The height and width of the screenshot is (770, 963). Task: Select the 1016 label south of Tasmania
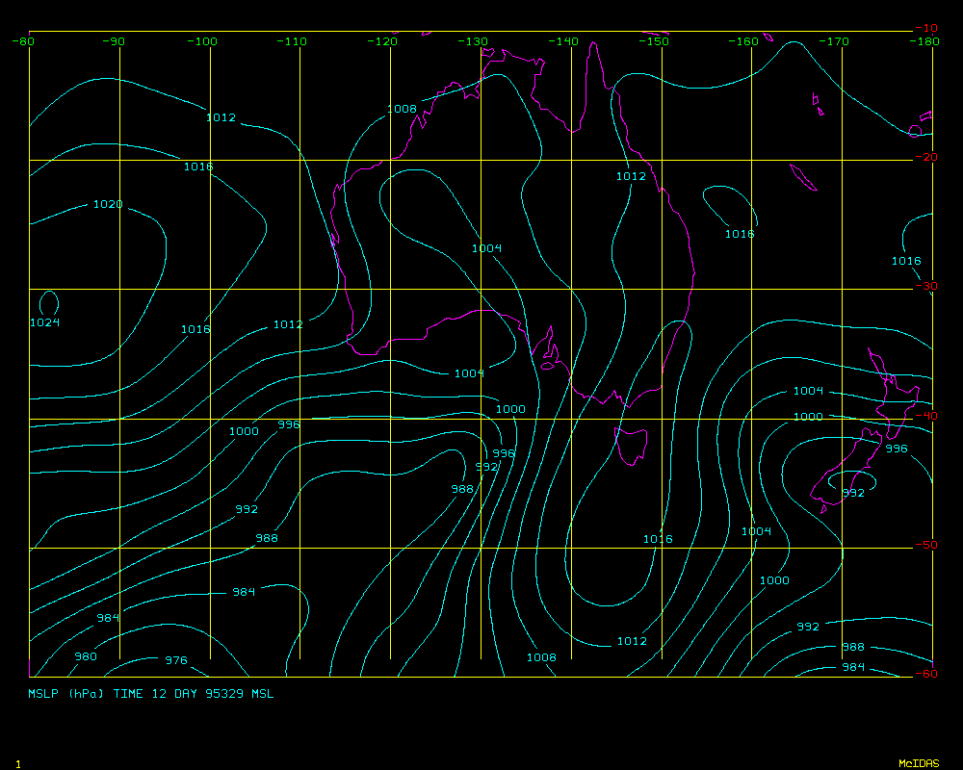click(x=658, y=539)
